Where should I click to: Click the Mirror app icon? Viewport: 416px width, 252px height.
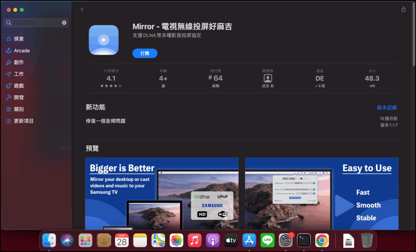(x=104, y=40)
